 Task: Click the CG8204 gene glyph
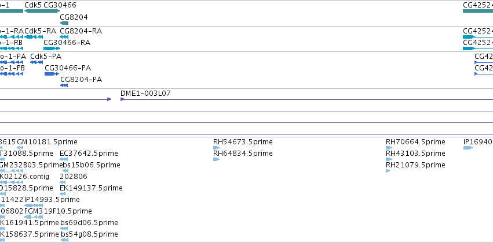point(64,24)
